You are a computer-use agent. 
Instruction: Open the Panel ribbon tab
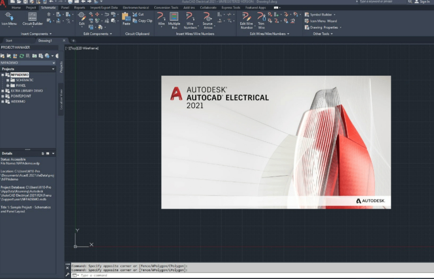pos(65,8)
